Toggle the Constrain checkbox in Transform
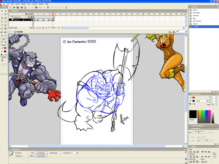Viewport: 219px width, 164px height. click(207, 133)
